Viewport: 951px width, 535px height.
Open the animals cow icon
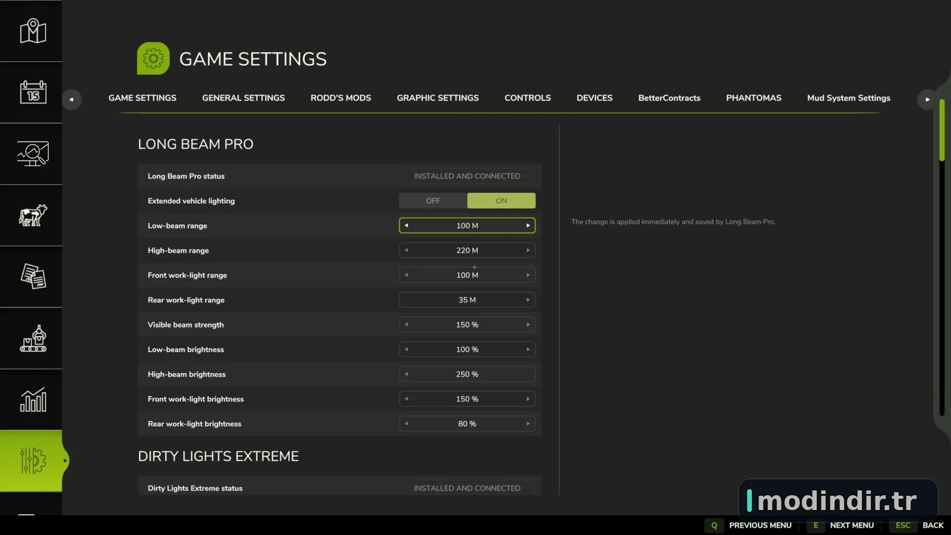click(33, 215)
